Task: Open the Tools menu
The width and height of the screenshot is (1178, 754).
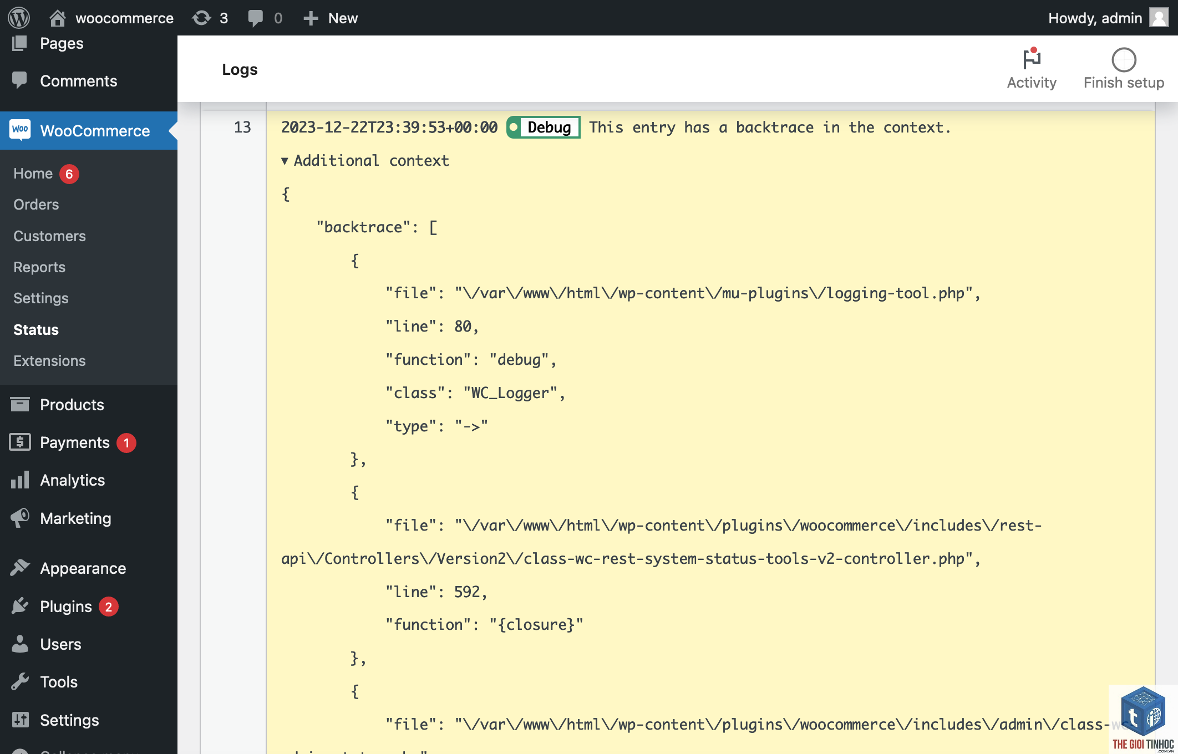Action: click(59, 682)
